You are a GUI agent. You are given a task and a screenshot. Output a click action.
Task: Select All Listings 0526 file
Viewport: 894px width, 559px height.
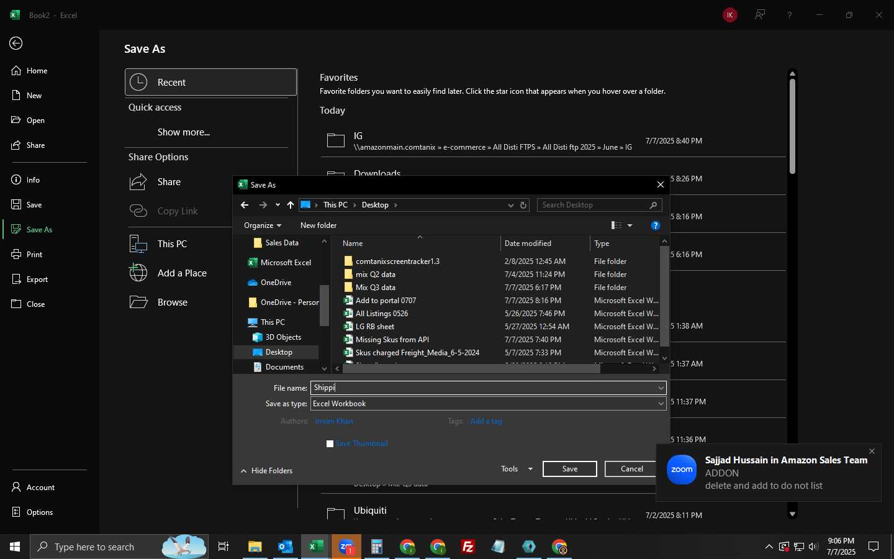(382, 314)
